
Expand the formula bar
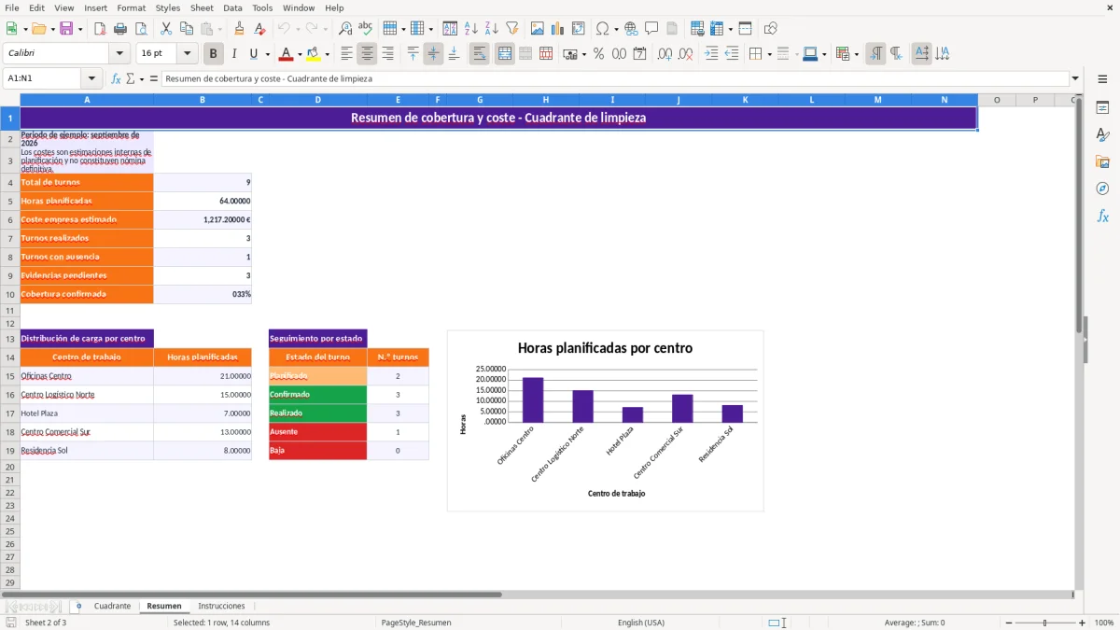(x=1076, y=78)
